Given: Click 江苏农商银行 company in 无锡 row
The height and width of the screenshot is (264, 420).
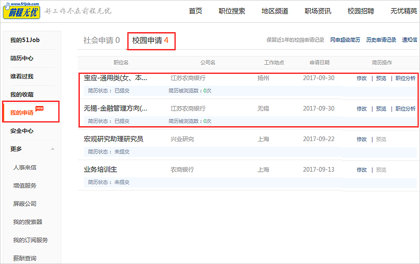Looking at the screenshot, I should coord(188,108).
